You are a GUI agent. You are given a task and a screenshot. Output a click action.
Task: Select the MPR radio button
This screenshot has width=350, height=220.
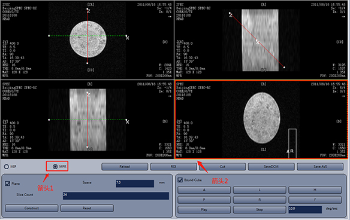tap(55, 167)
